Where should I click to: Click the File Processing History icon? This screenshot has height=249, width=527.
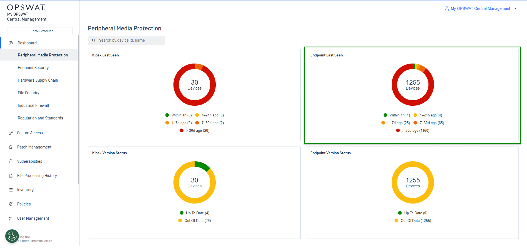click(x=11, y=176)
